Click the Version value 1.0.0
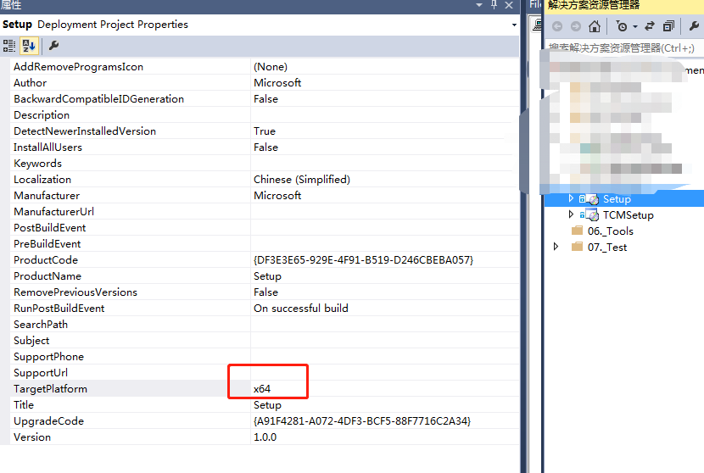This screenshot has height=473, width=704. point(265,437)
